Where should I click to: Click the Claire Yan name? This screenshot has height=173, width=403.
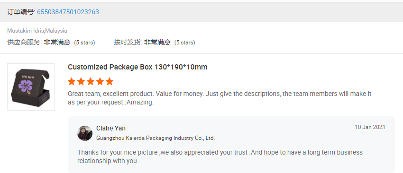(x=111, y=128)
